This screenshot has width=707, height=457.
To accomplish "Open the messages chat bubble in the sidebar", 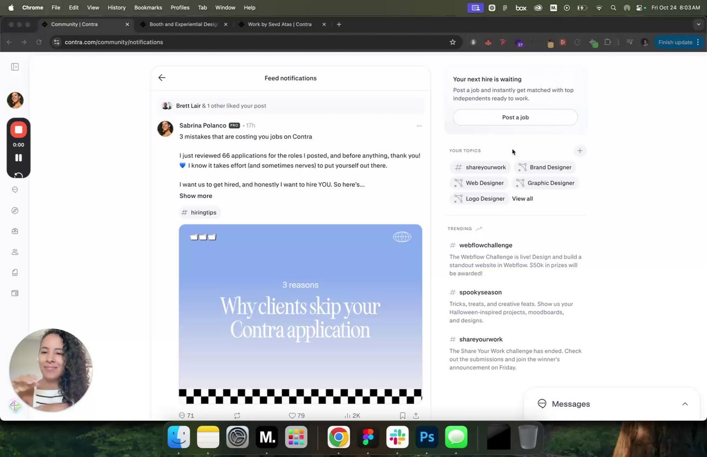I will coord(15,189).
